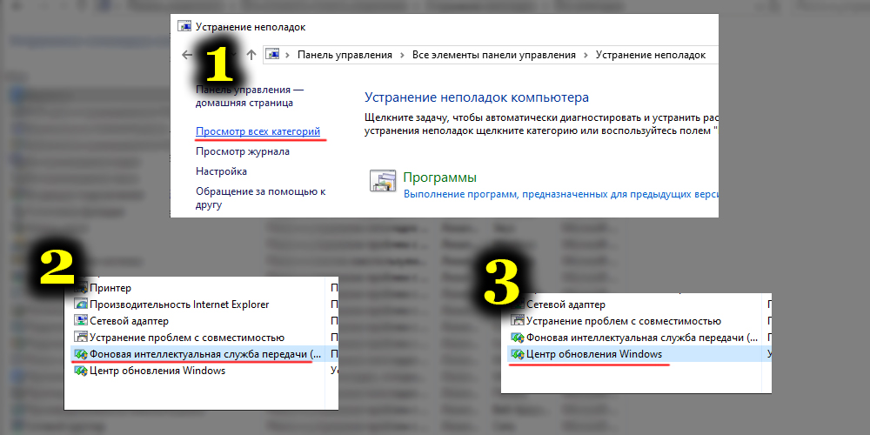The image size is (870, 435).
Task: Click the Производительность Internet Explorer icon
Action: 81,304
